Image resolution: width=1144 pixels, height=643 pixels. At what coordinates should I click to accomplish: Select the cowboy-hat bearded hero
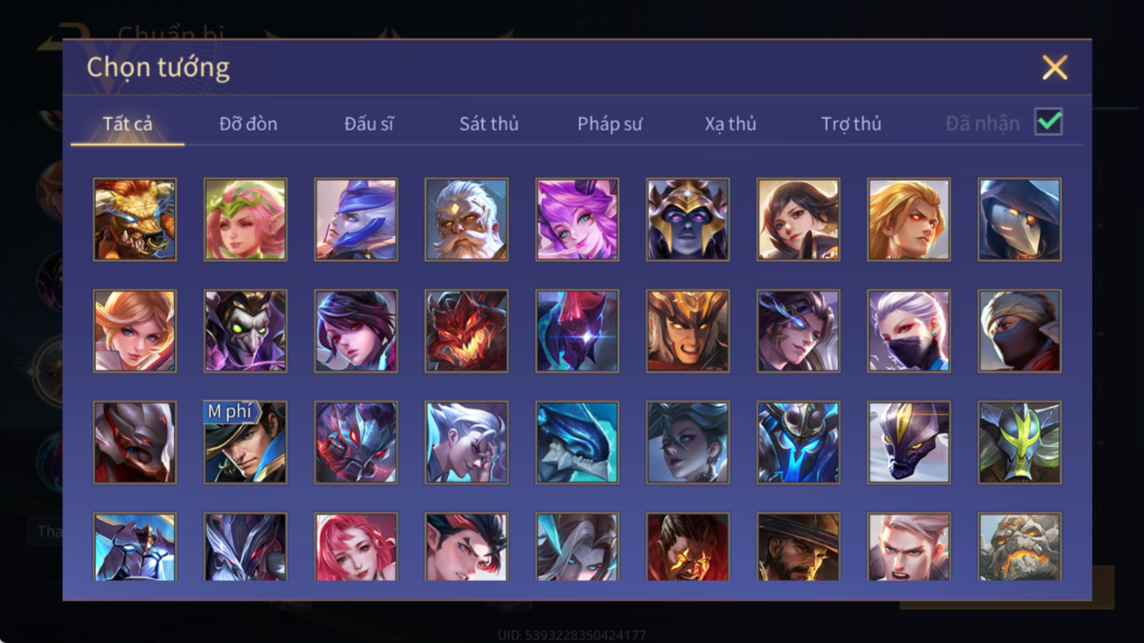(798, 547)
